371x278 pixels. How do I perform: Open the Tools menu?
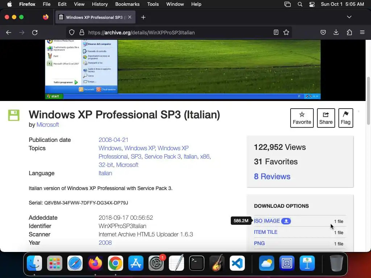point(153,4)
